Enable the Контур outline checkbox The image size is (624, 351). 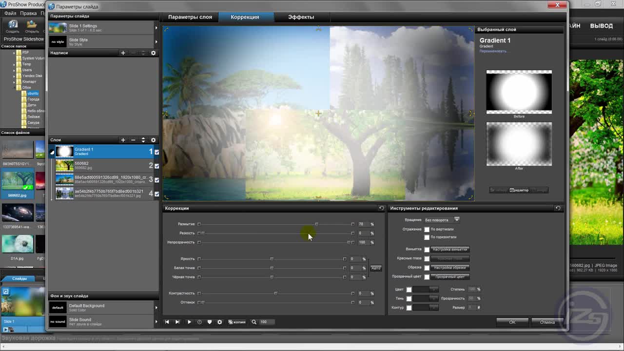(x=409, y=308)
